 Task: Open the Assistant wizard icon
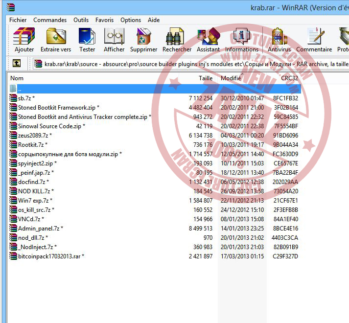tap(209, 36)
